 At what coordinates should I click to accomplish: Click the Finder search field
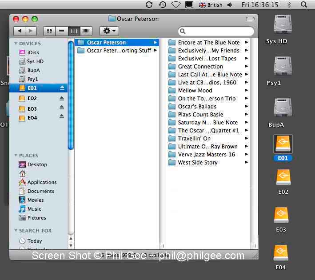pyautogui.click(x=216, y=31)
